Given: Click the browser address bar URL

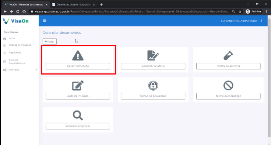Looking at the screenshot, I should coord(132,11).
